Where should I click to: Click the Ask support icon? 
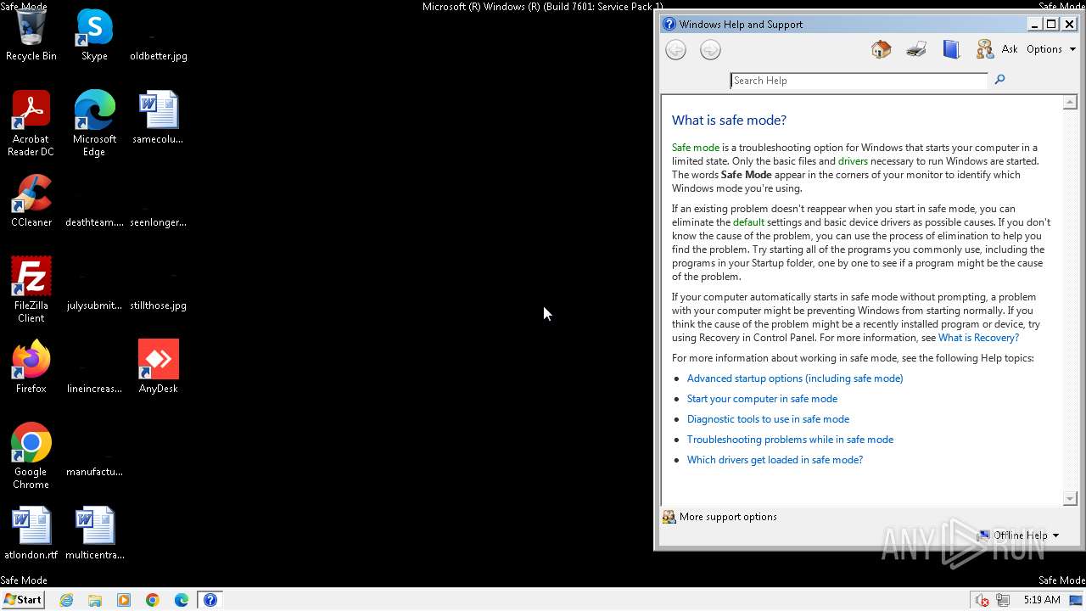pos(985,50)
